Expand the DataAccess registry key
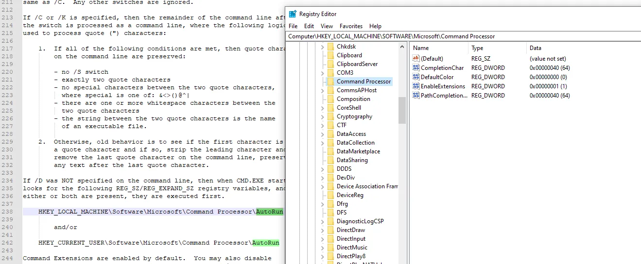The height and width of the screenshot is (264, 641). 322,134
